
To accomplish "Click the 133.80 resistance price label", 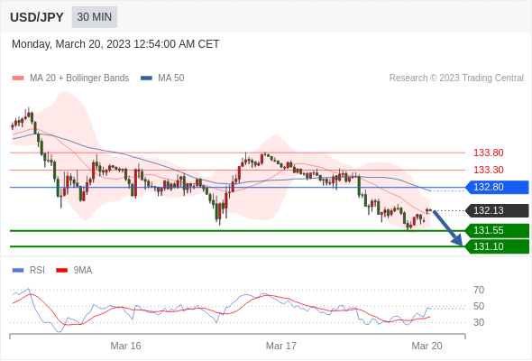I will 488,153.
